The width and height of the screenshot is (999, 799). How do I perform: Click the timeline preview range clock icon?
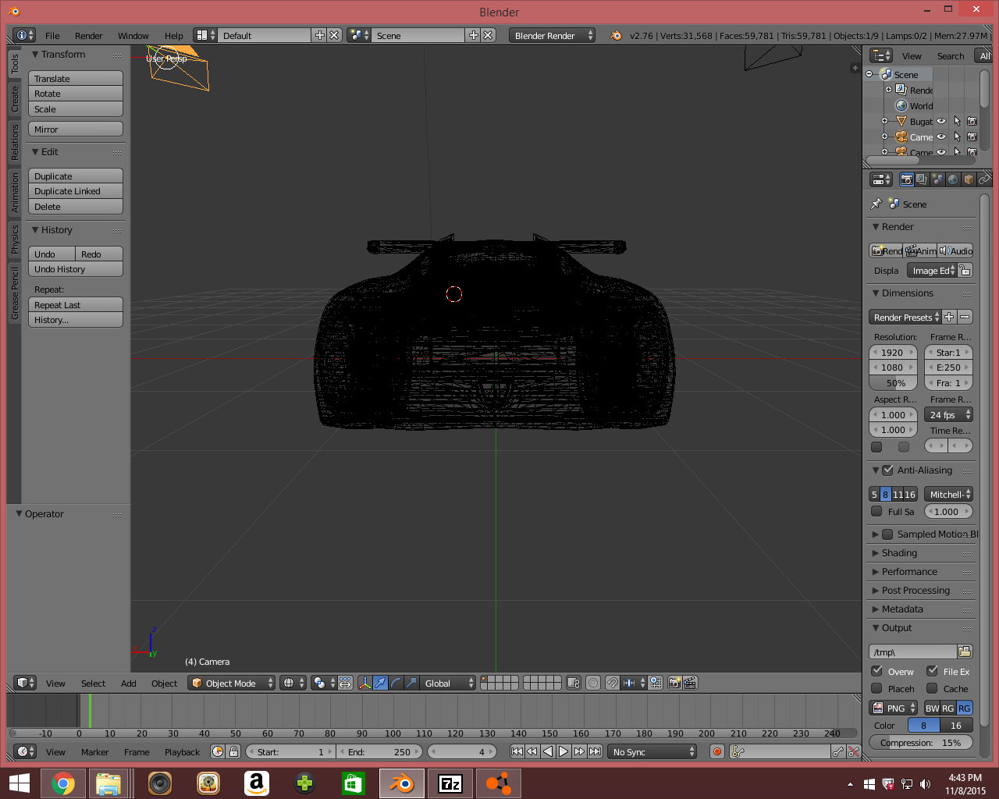click(x=218, y=751)
